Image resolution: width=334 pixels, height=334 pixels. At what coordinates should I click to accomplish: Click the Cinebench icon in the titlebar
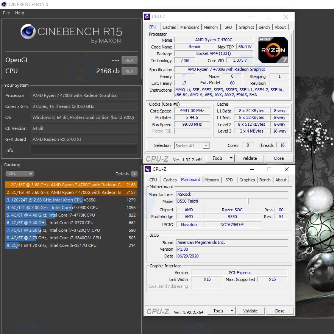click(x=3, y=4)
